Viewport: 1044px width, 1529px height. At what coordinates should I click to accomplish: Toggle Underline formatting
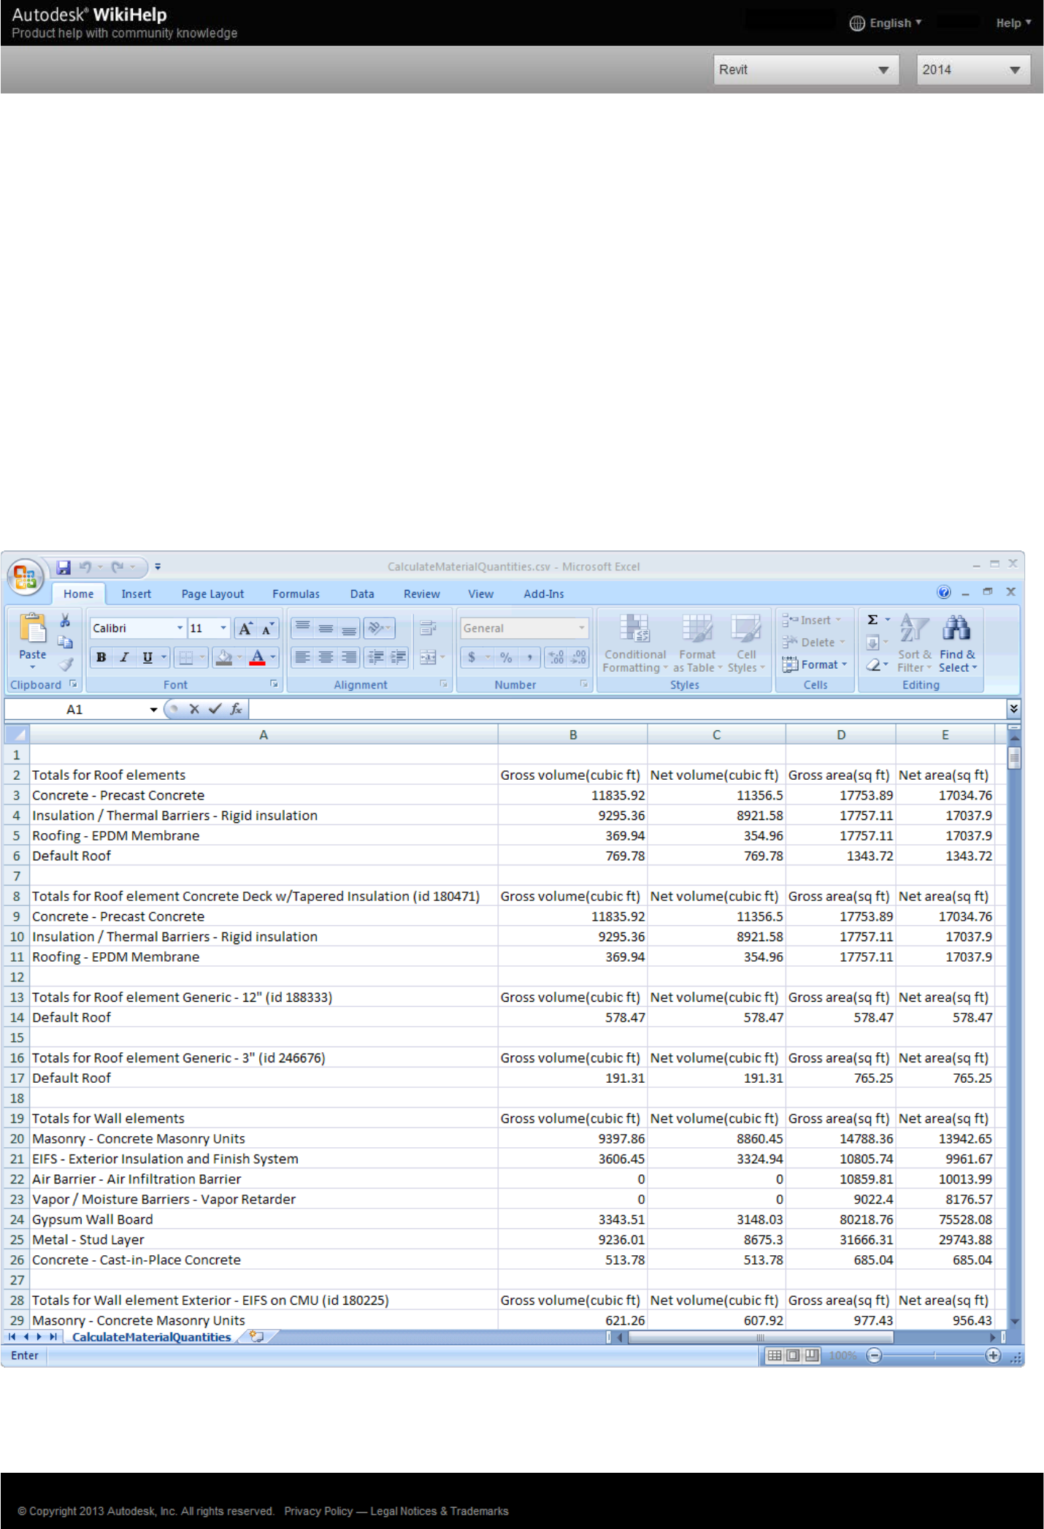coord(147,658)
